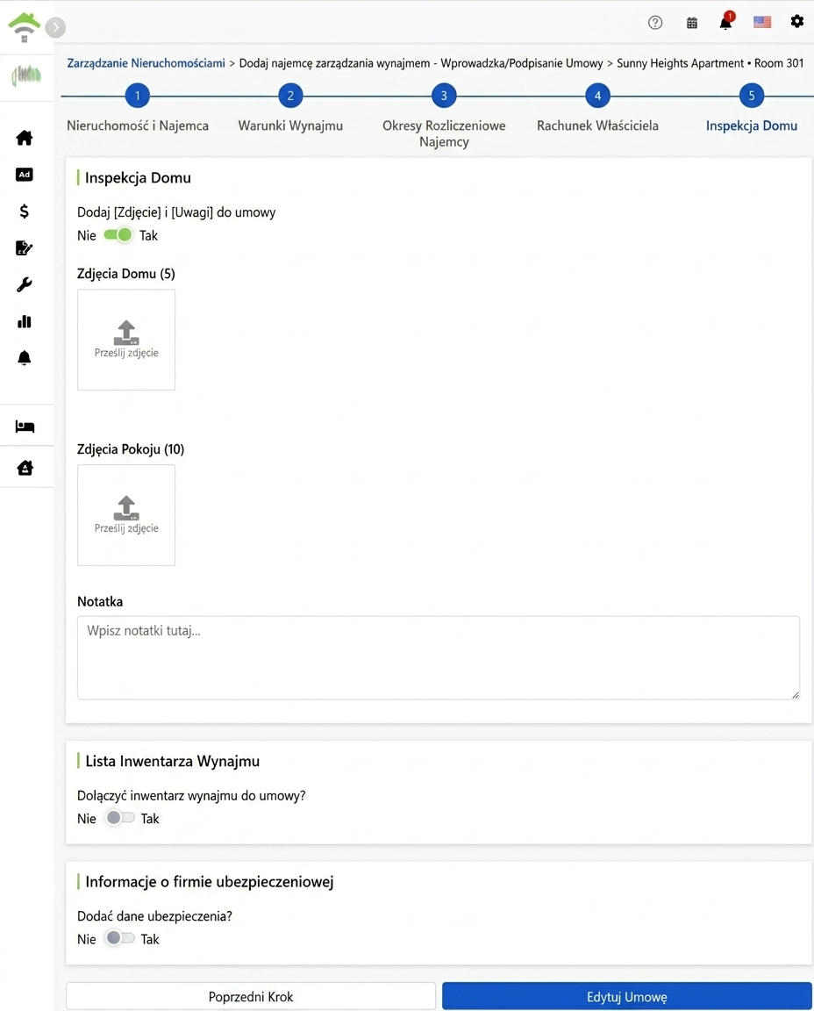Click the Poprzedni Krok button

(251, 996)
